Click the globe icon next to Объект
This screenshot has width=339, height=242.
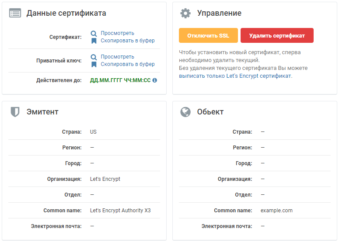(185, 112)
